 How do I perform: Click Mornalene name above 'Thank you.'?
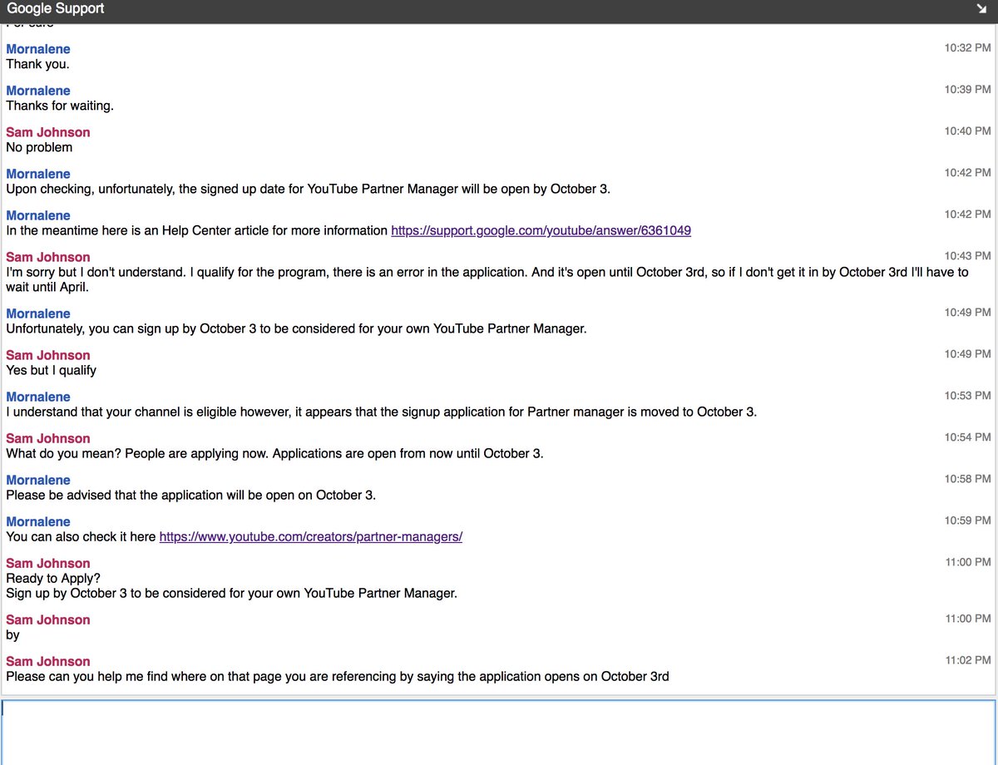pos(38,49)
